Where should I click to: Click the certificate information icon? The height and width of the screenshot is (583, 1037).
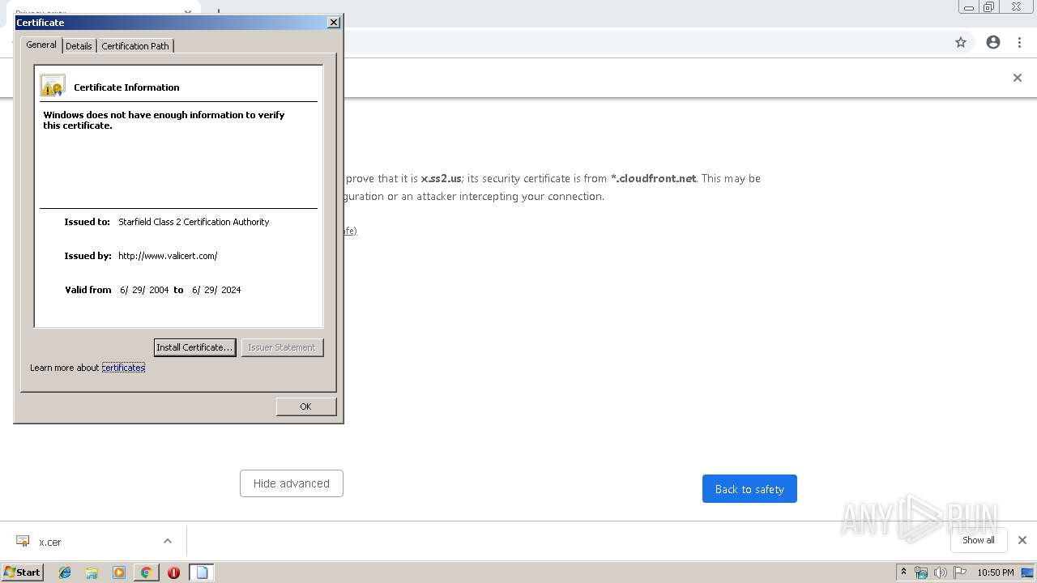53,86
